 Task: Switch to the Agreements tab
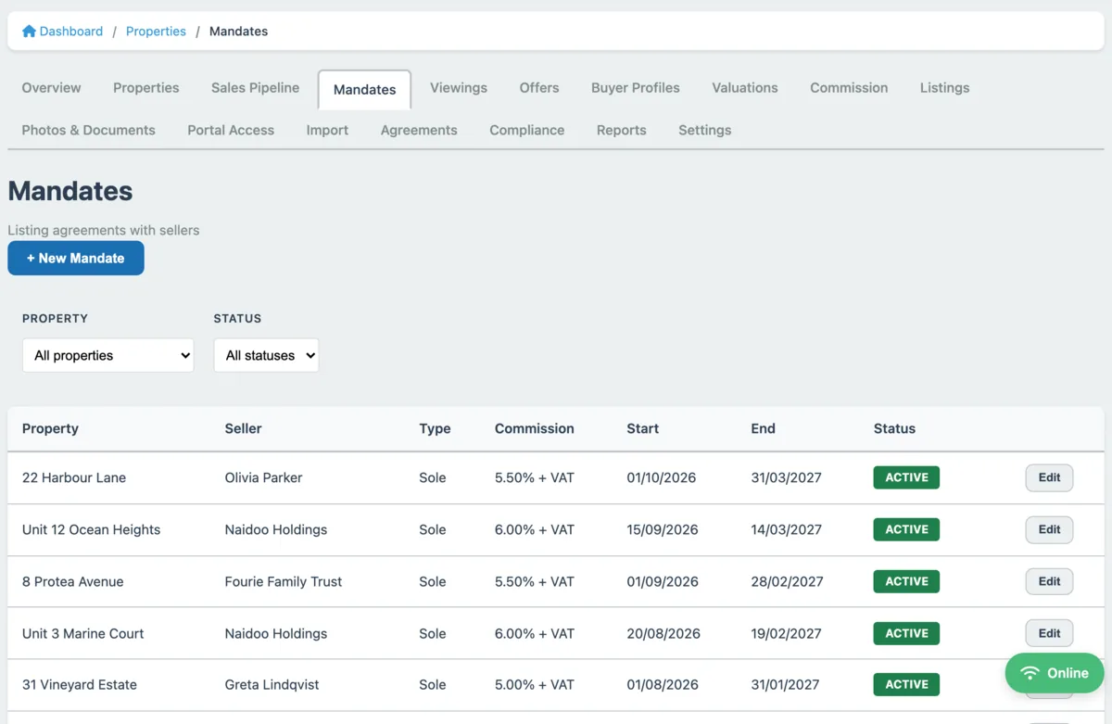(419, 131)
